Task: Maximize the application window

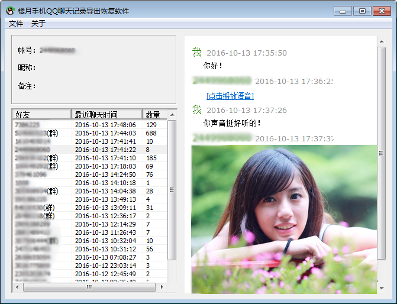Action: point(362,11)
